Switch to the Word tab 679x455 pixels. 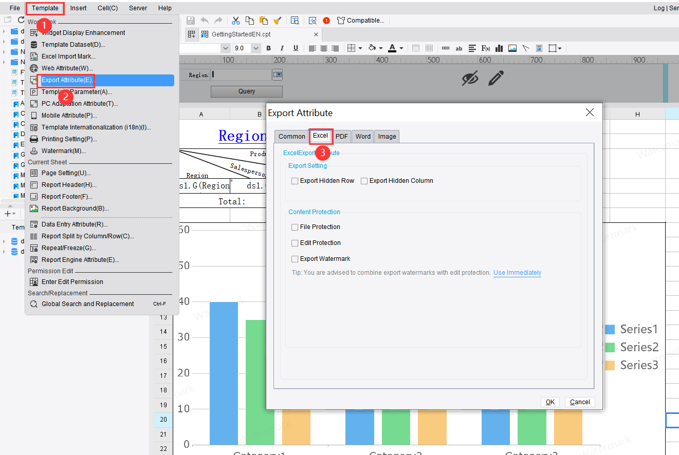tap(363, 137)
